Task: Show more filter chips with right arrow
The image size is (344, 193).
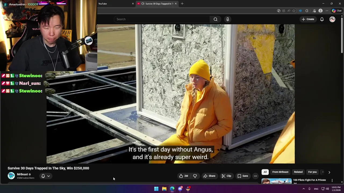Action: pos(329,172)
